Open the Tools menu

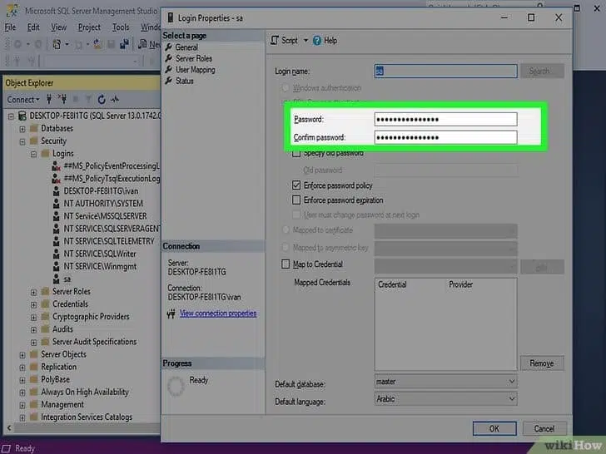click(x=121, y=27)
